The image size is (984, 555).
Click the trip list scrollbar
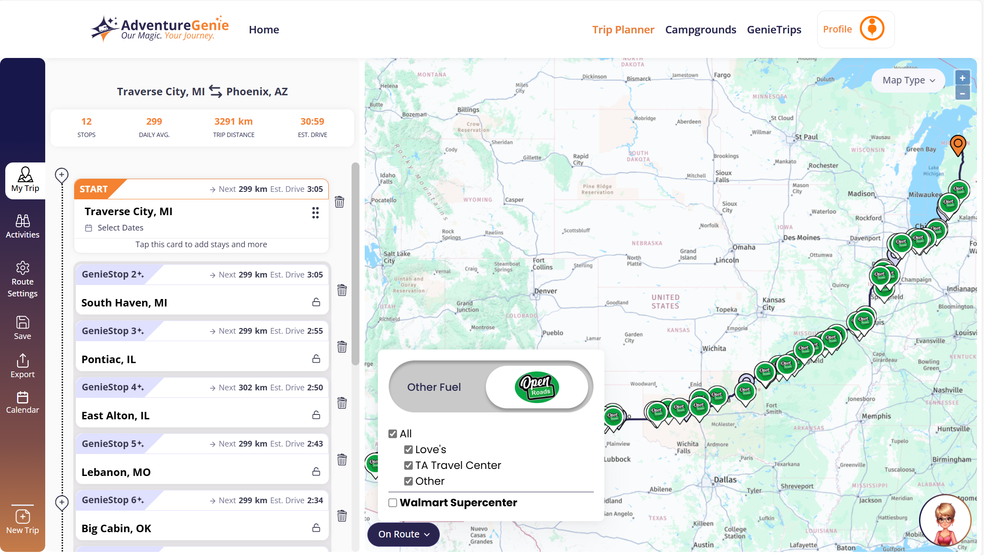[356, 263]
